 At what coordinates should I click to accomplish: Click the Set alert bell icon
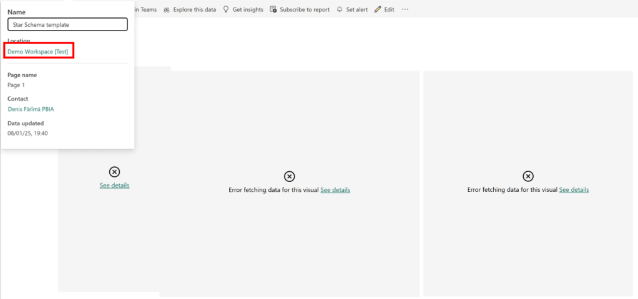click(x=340, y=10)
